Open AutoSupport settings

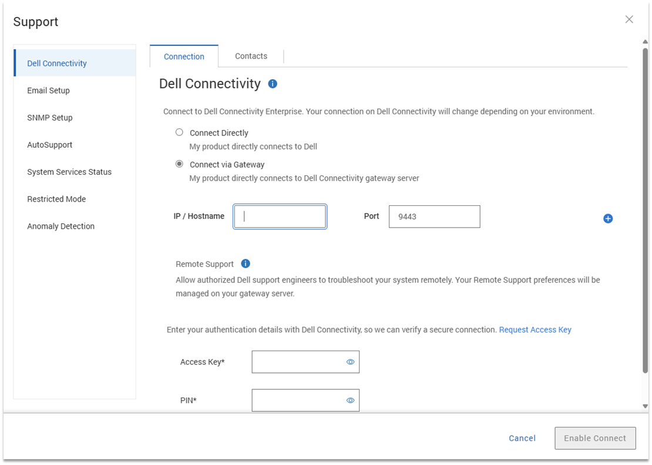point(50,145)
